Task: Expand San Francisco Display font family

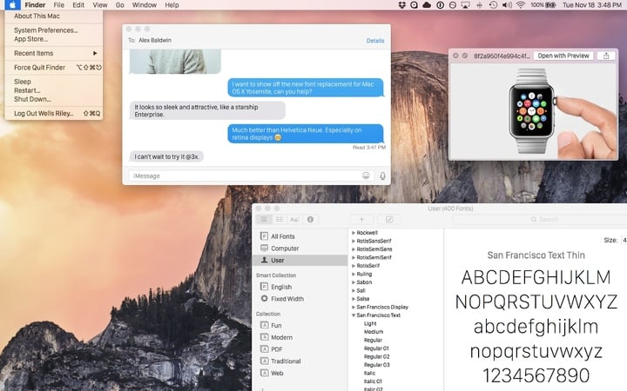Action: 354,308
